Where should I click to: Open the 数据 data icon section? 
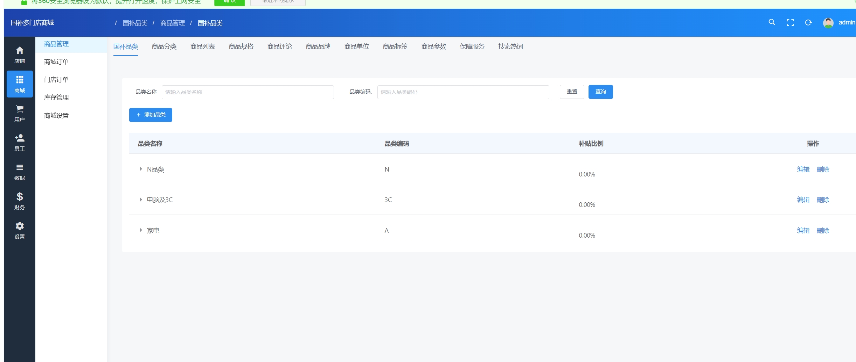pos(20,168)
